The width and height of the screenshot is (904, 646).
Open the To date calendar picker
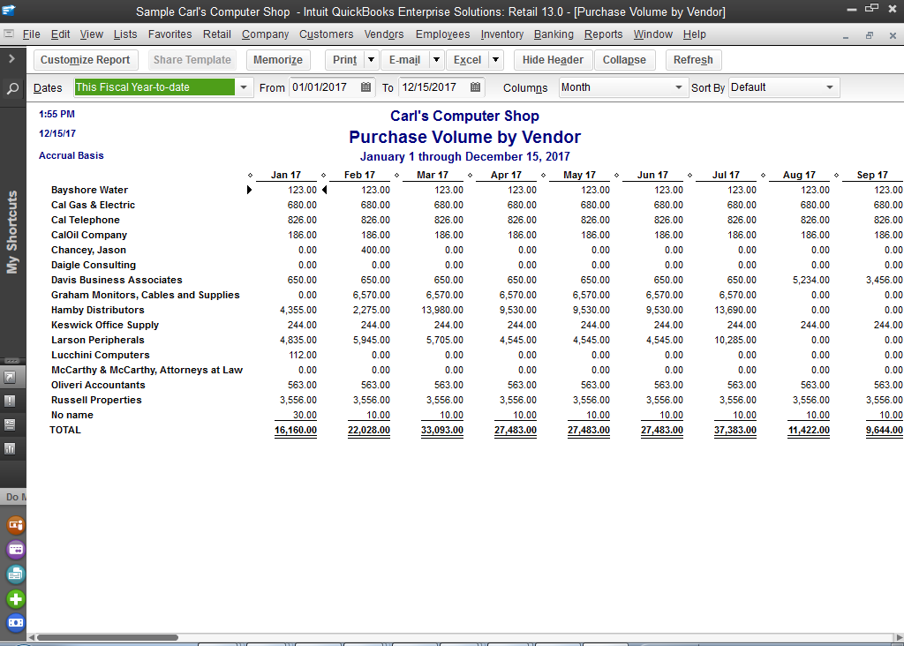click(475, 87)
